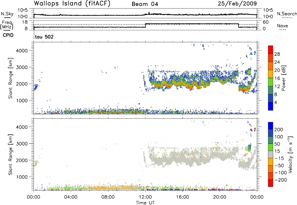Pick the teal 8–12 dB Power swatch
This screenshot has width=297, height=205.
(x=271, y=90)
